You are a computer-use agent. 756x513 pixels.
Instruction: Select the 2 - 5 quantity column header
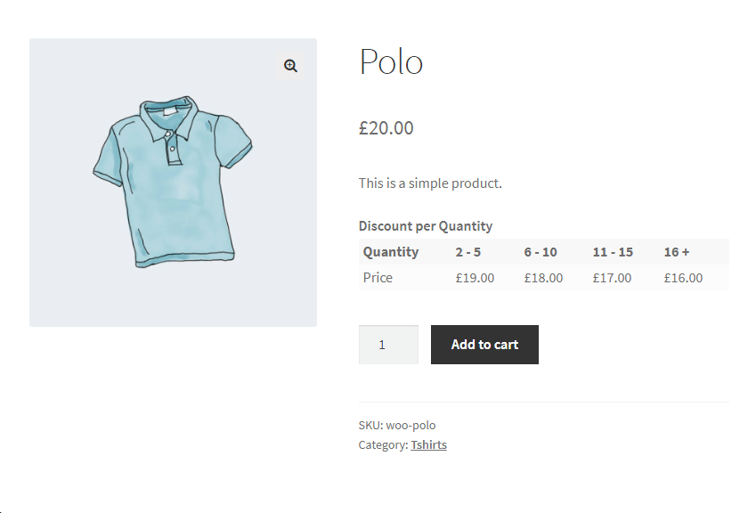pyautogui.click(x=468, y=252)
